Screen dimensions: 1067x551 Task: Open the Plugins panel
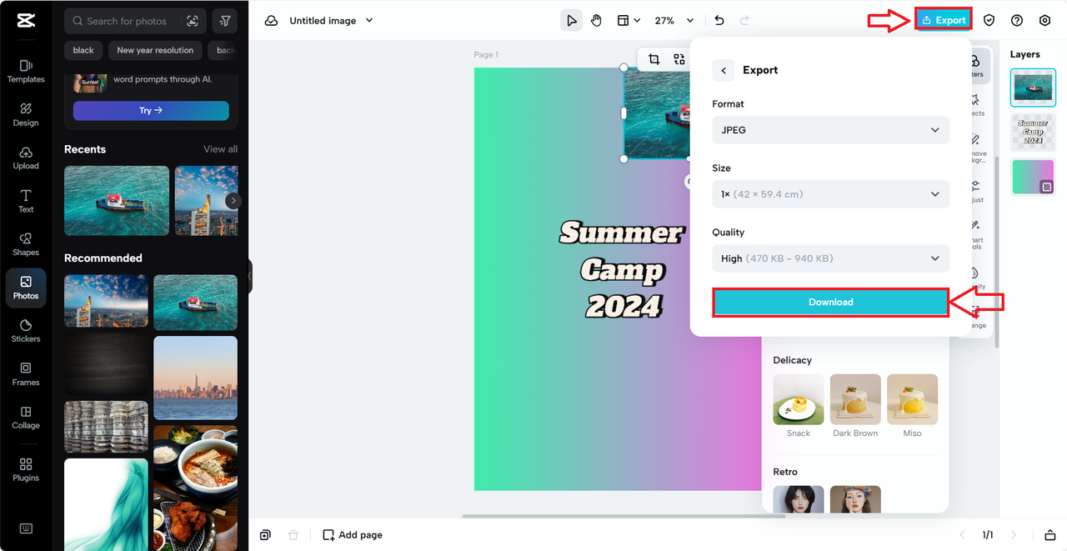coord(26,469)
